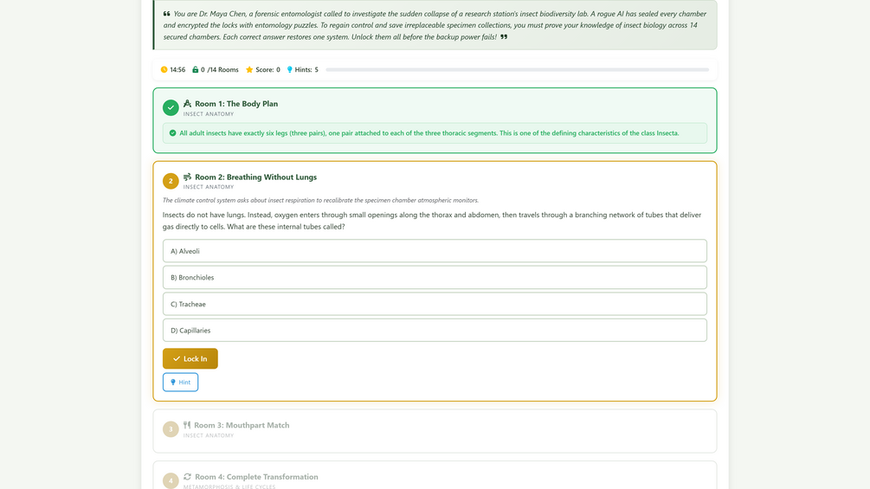Image resolution: width=870 pixels, height=489 pixels.
Task: Click the score star icon
Action: click(x=249, y=70)
